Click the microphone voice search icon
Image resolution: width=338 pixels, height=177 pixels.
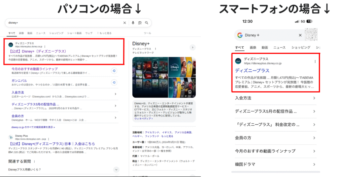[x=133, y=23]
